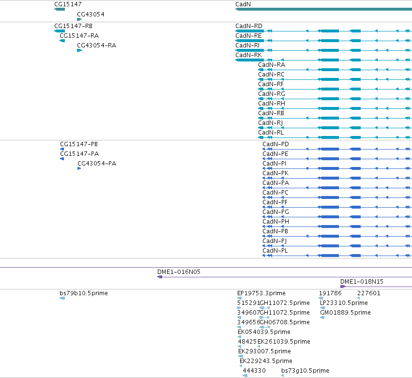Click the GM01889.5prime feature label
The width and height of the screenshot is (412, 378).
coord(345,313)
